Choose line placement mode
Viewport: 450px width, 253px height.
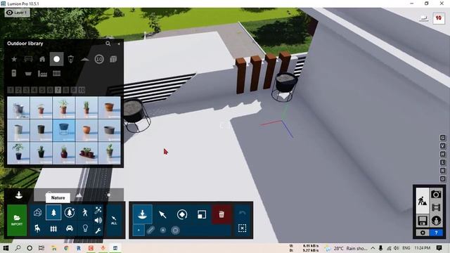[150, 230]
